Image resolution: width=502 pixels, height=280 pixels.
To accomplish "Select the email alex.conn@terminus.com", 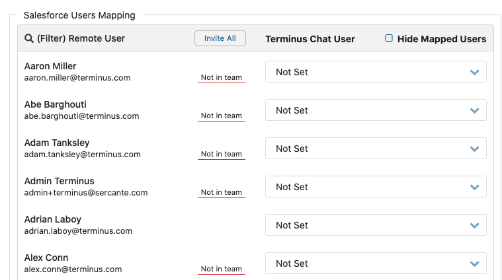I will click(x=73, y=269).
